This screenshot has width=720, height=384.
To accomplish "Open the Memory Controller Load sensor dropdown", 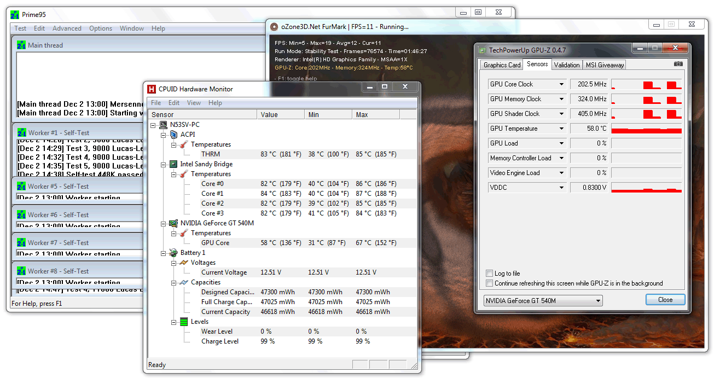I will (x=561, y=158).
